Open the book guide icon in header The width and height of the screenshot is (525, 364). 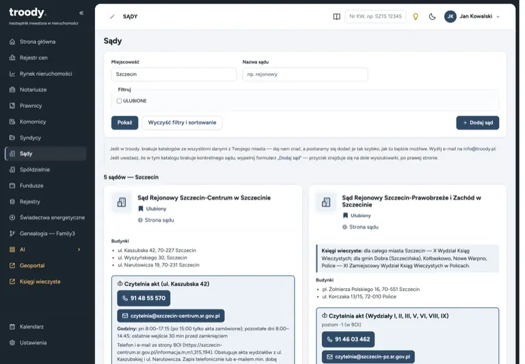(x=337, y=16)
